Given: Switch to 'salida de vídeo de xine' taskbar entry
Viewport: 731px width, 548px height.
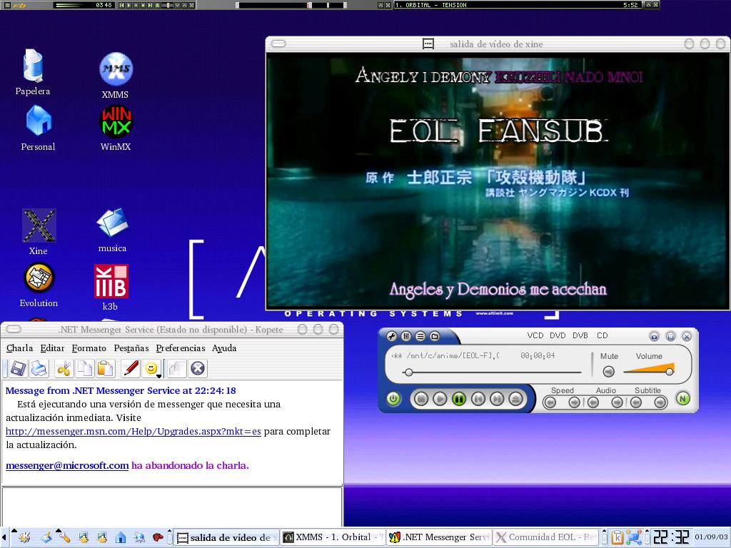Looking at the screenshot, I should 227,538.
